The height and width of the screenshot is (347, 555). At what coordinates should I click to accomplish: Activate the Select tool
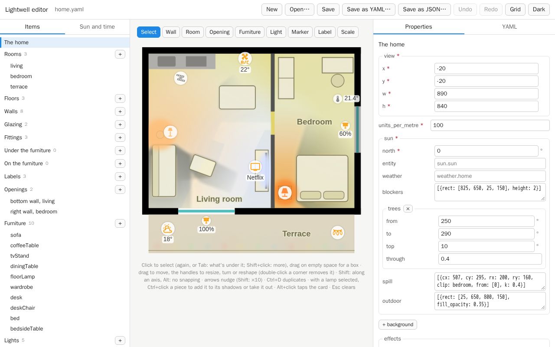point(149,32)
